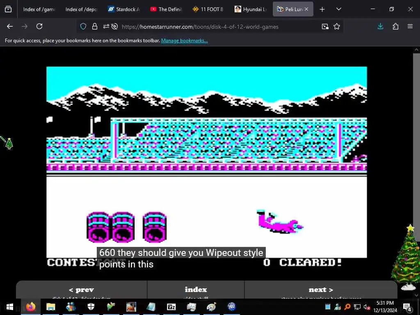The width and height of the screenshot is (420, 315).
Task: Open the paint palette taskbar app
Action: pos(211,307)
